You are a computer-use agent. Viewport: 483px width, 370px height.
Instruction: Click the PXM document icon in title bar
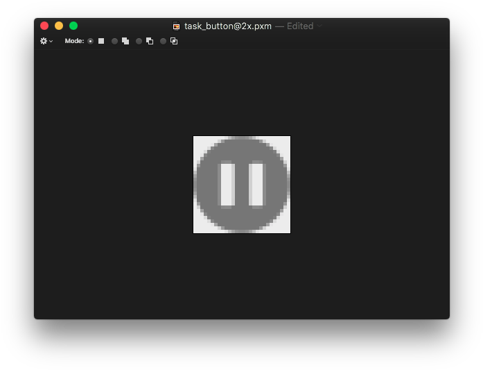[176, 26]
